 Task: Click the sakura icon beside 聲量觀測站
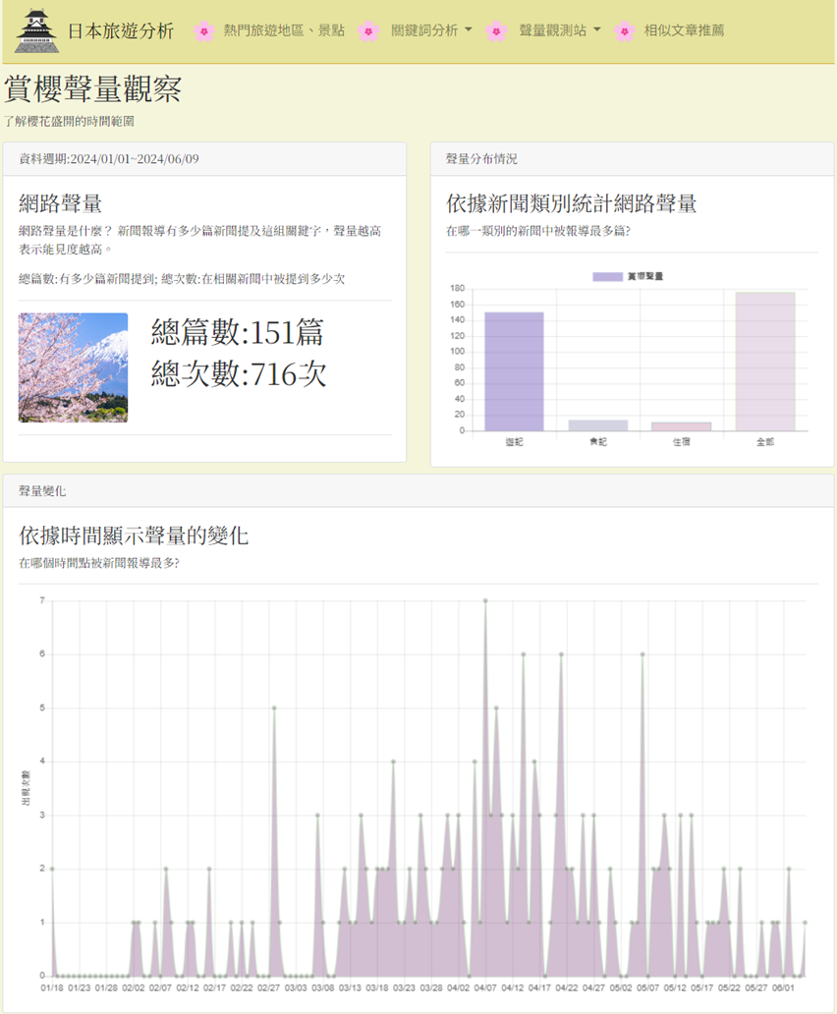click(x=497, y=31)
